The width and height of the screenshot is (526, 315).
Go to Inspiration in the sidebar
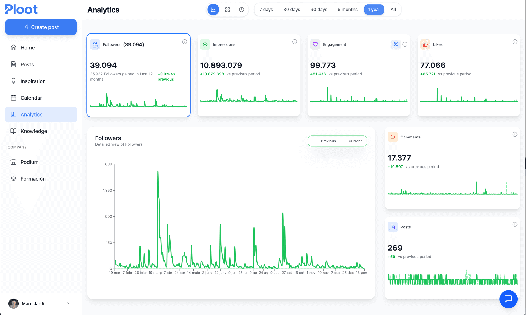[x=33, y=81]
